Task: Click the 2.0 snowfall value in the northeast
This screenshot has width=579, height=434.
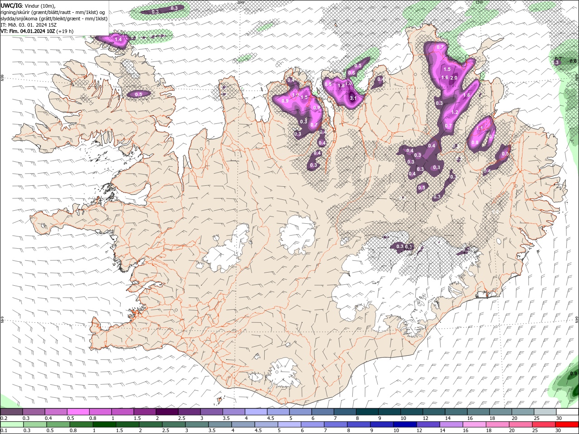Action: [454, 78]
